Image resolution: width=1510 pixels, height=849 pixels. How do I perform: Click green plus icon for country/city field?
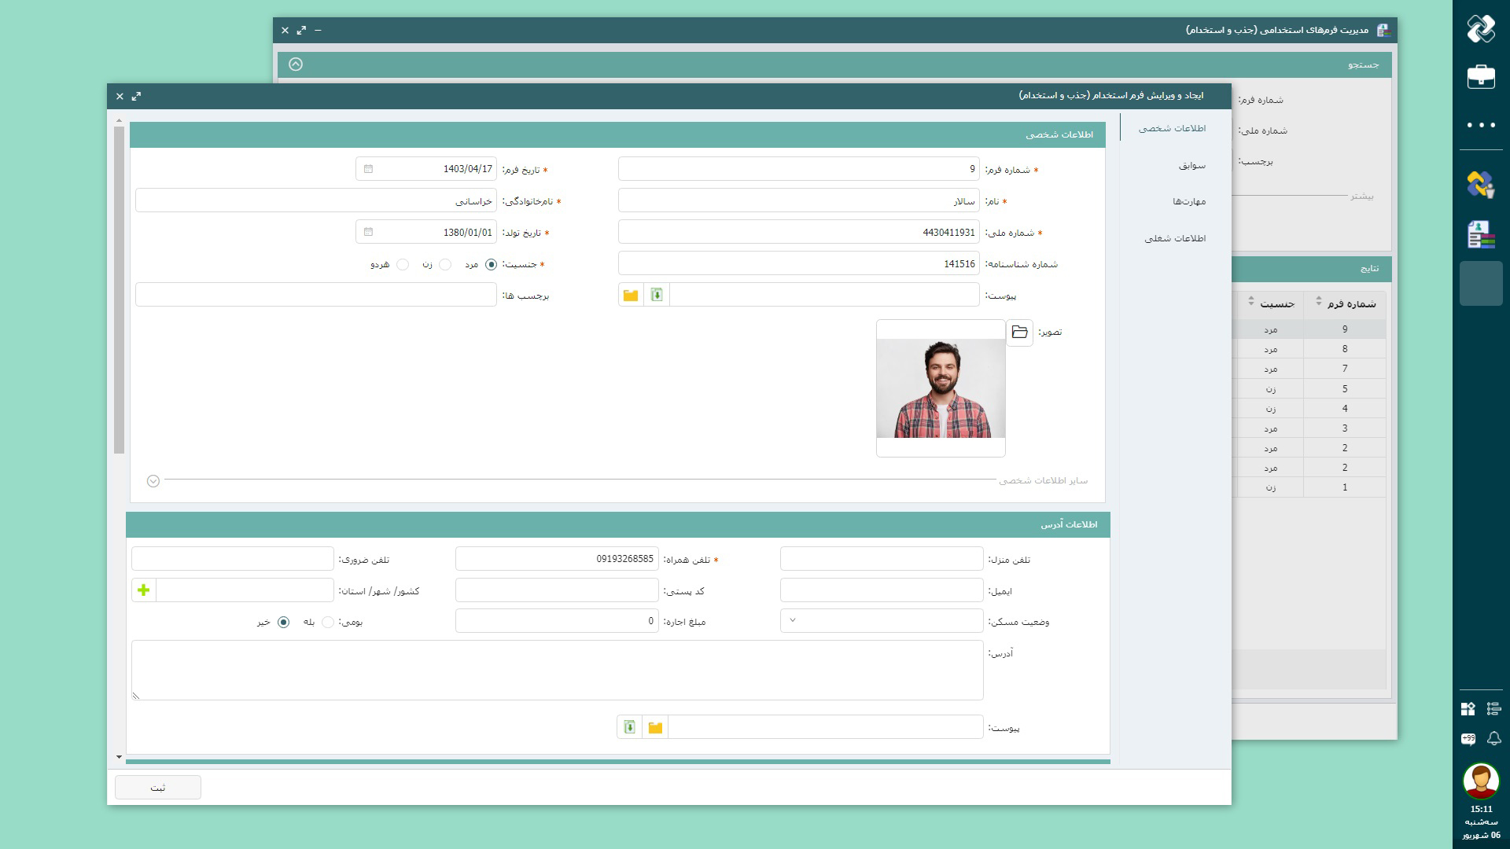(143, 590)
